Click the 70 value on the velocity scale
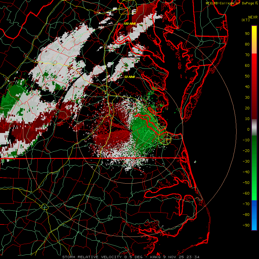 click(x=247, y=55)
